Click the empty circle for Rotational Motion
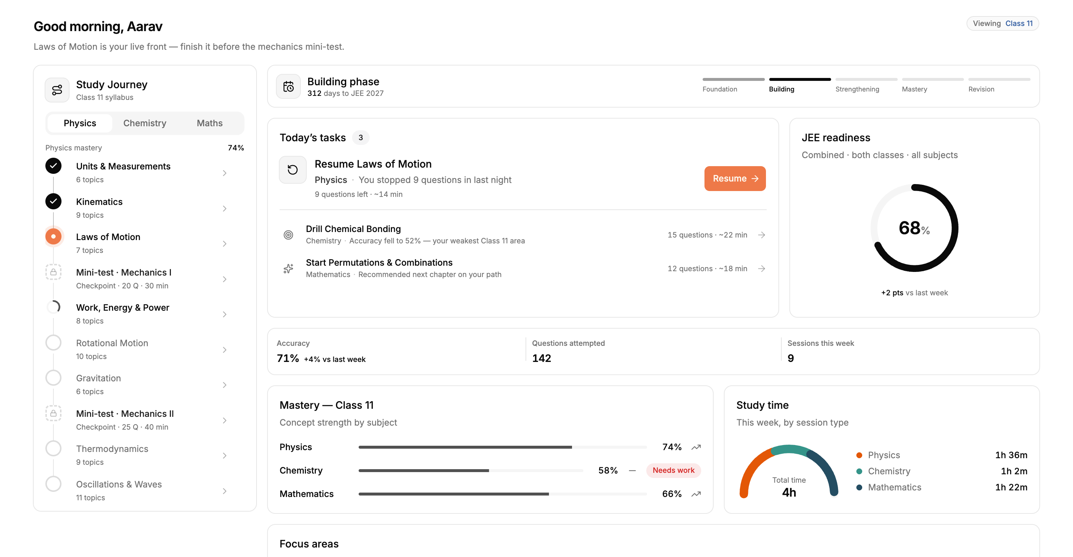Screen dimensions: 1073x557 point(53,343)
